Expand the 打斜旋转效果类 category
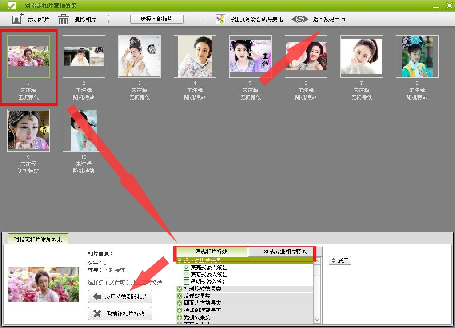The height and width of the screenshot is (328, 455). coord(180,289)
